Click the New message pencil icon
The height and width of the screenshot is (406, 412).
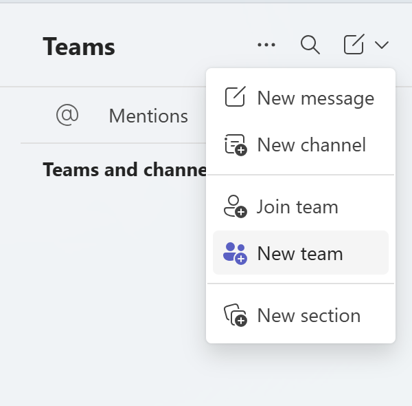click(235, 96)
